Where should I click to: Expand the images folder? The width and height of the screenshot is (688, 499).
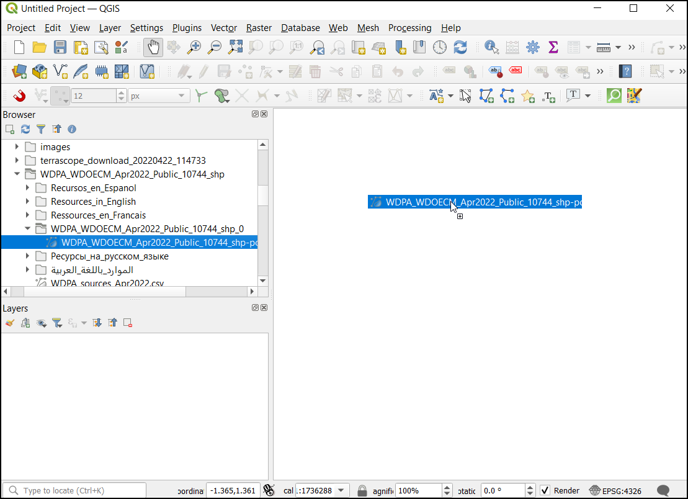tap(17, 147)
